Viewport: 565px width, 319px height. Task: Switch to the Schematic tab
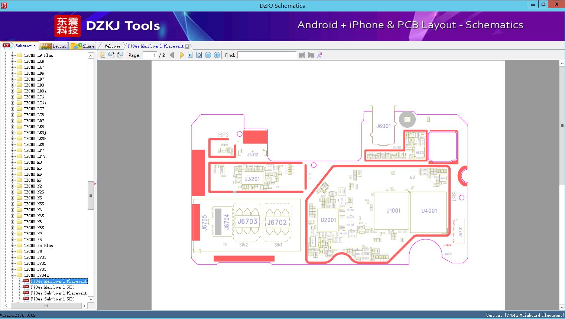(x=19, y=46)
